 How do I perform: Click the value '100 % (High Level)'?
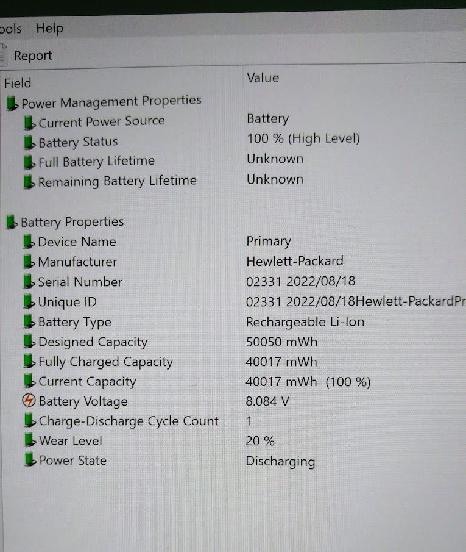click(x=303, y=138)
